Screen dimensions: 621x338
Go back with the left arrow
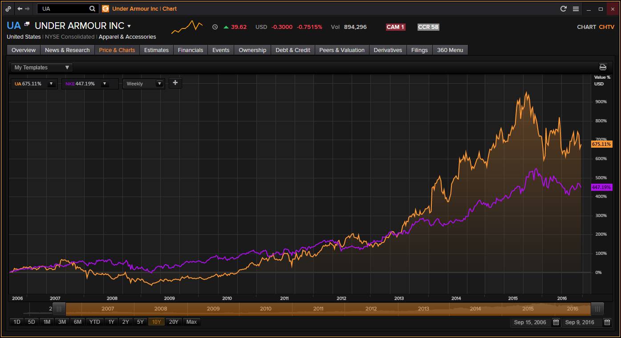tap(20, 9)
